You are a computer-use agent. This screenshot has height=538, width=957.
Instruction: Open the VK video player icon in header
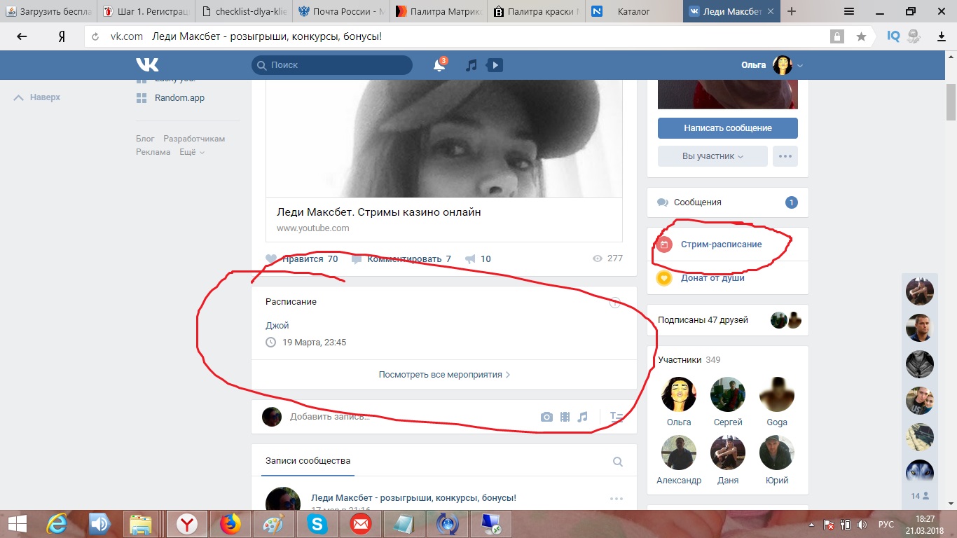495,65
